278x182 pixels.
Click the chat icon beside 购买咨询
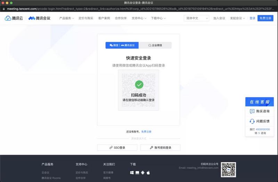[252, 111]
